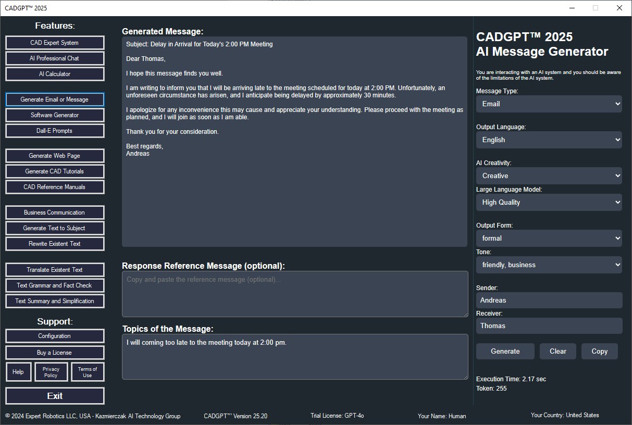Viewport: 632px width, 425px height.
Task: Expand the Message Type dropdown
Action: [549, 104]
